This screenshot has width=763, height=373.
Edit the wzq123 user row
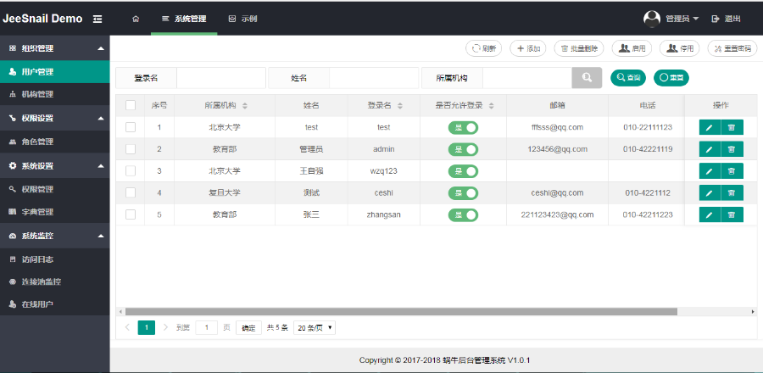point(710,171)
